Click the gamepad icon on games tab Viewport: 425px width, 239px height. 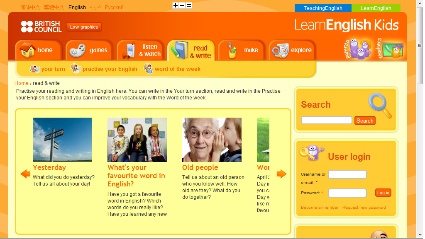click(x=78, y=51)
